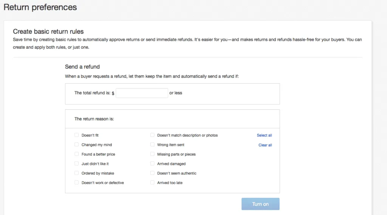Viewport: 387px width, 215px height.
Task: Click the "Return preferences" page title
Action: [x=40, y=7]
